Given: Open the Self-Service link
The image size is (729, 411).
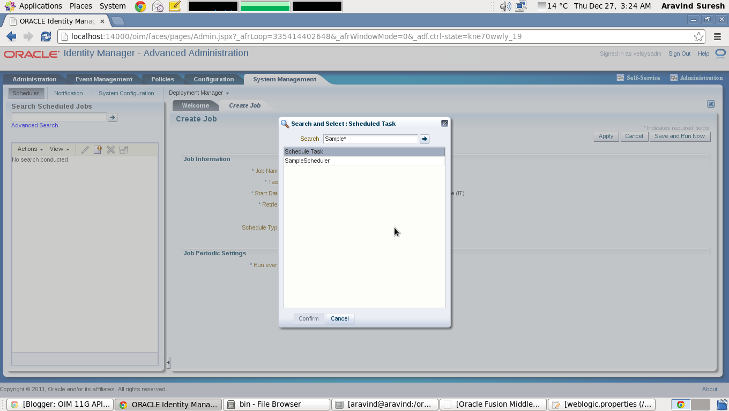Looking at the screenshot, I should [x=638, y=78].
